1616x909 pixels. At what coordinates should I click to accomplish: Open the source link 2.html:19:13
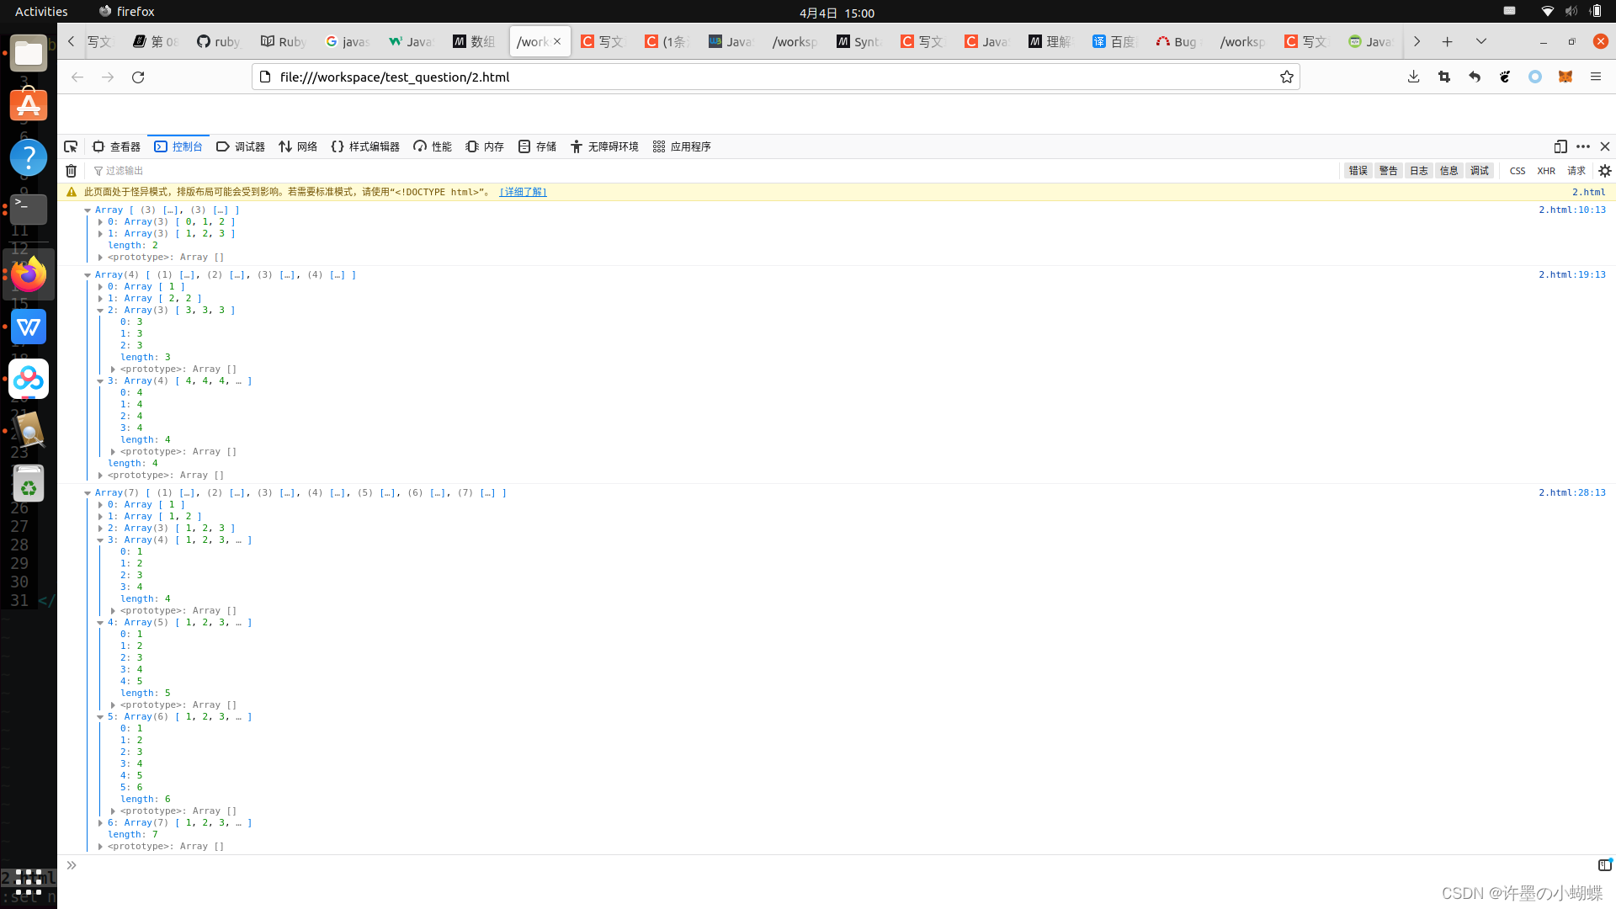[1572, 274]
